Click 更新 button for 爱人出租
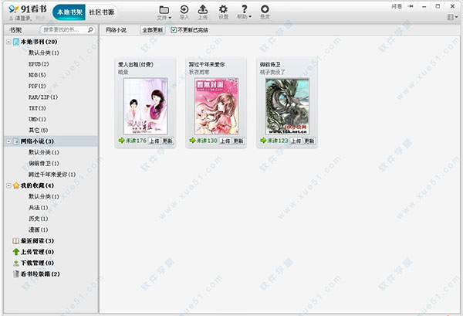 click(167, 141)
